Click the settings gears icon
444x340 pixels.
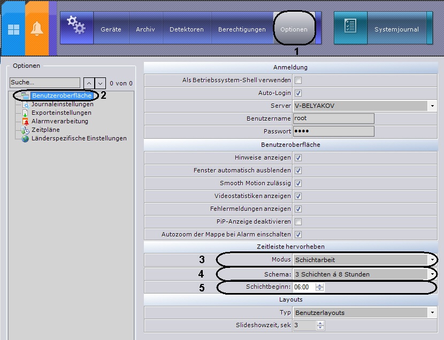click(x=76, y=26)
